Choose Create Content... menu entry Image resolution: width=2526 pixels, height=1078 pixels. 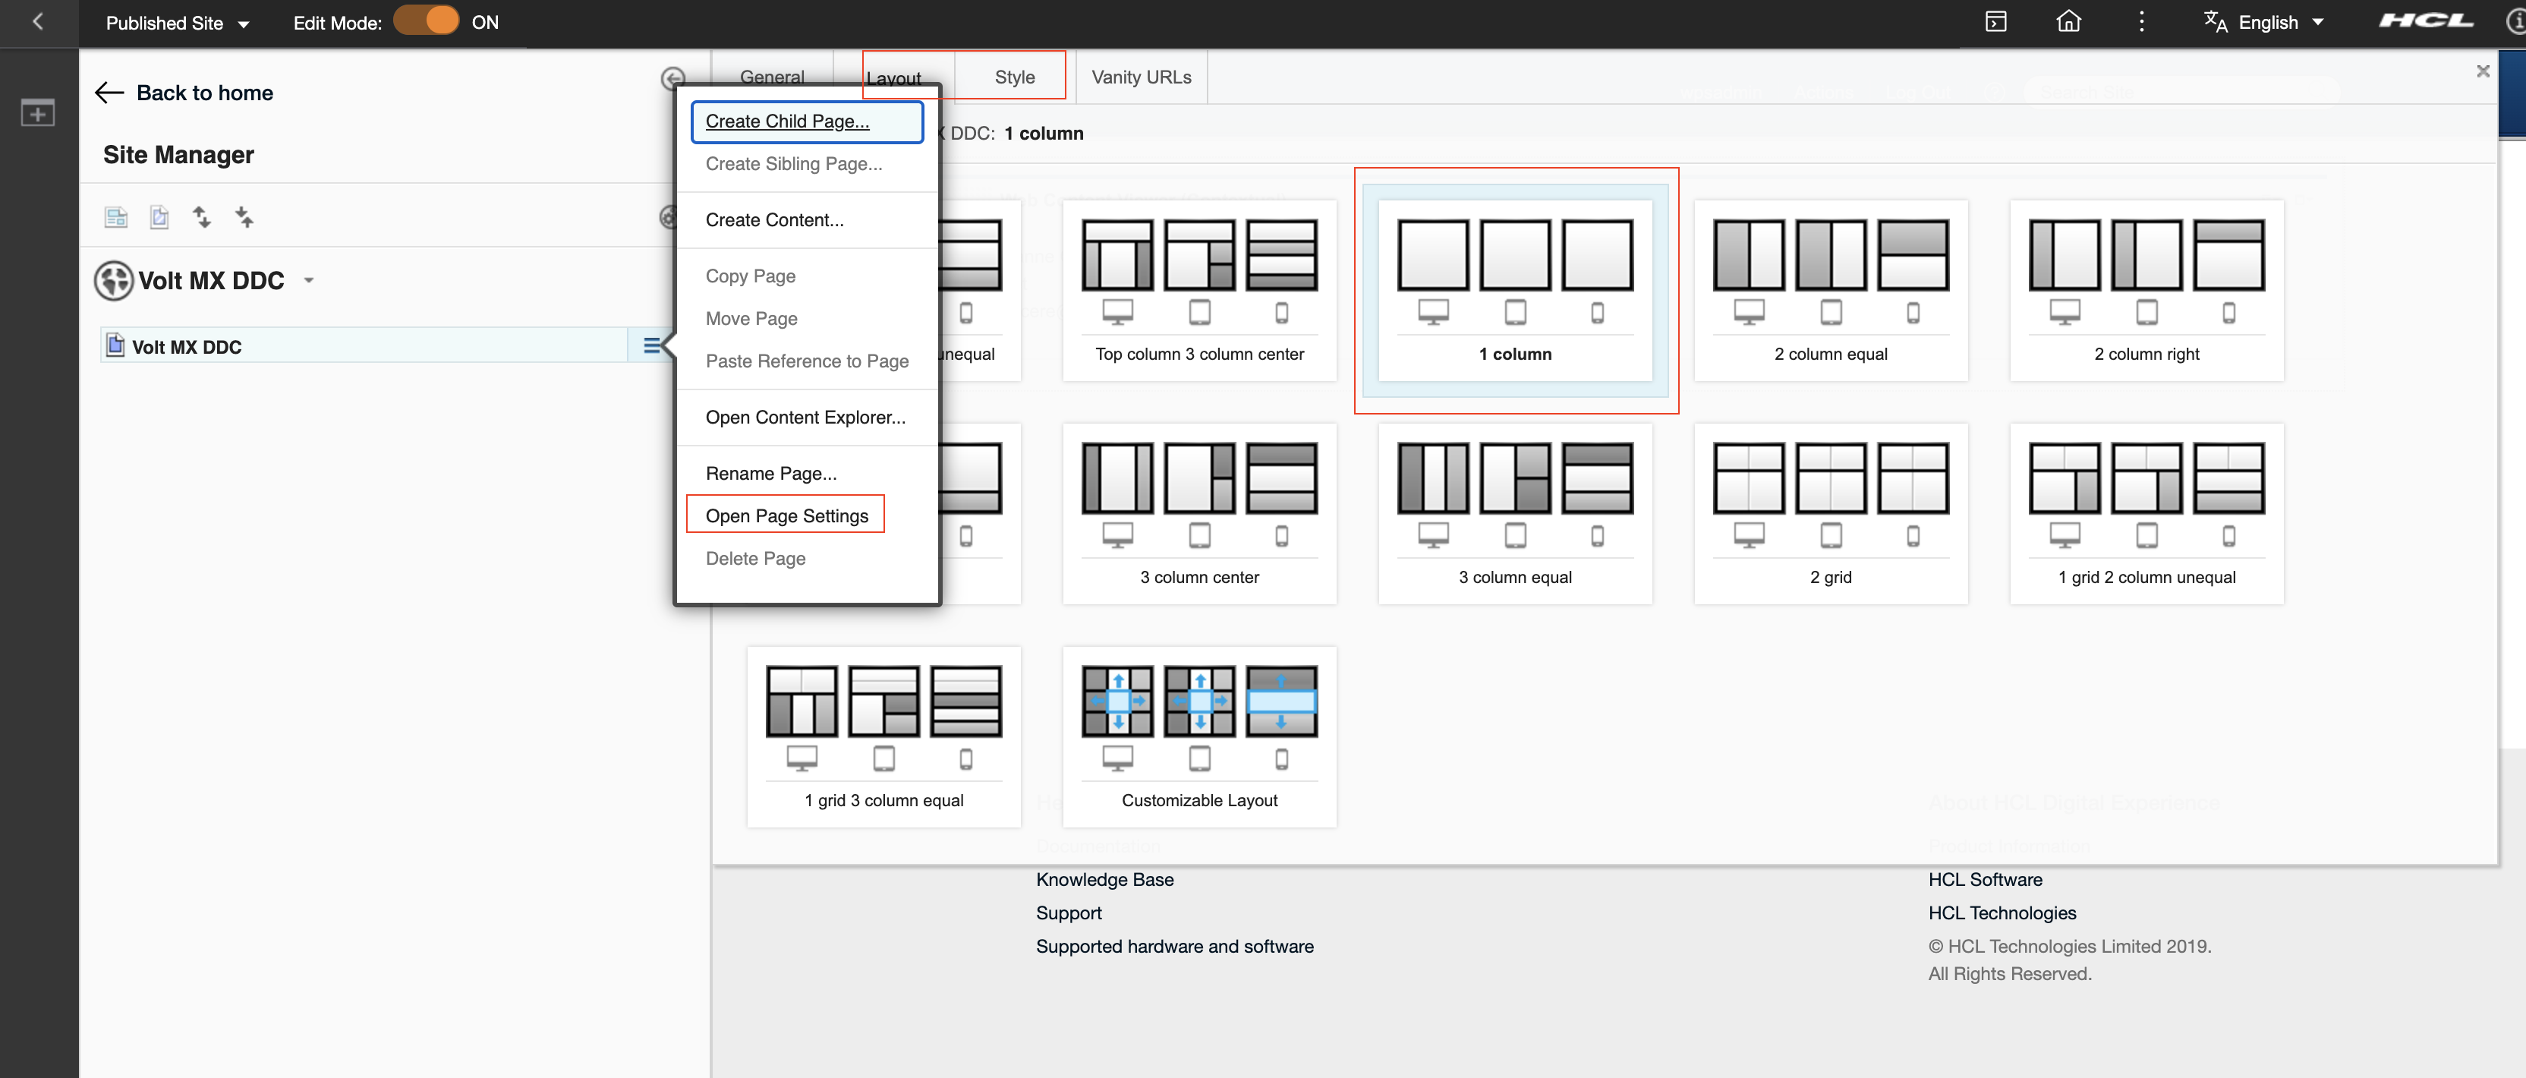tap(773, 219)
